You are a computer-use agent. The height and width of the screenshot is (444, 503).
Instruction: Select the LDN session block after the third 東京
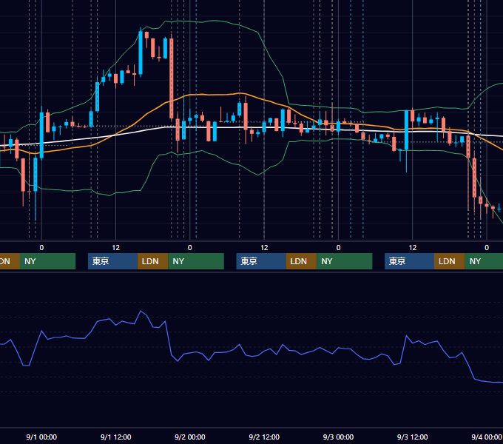click(450, 261)
